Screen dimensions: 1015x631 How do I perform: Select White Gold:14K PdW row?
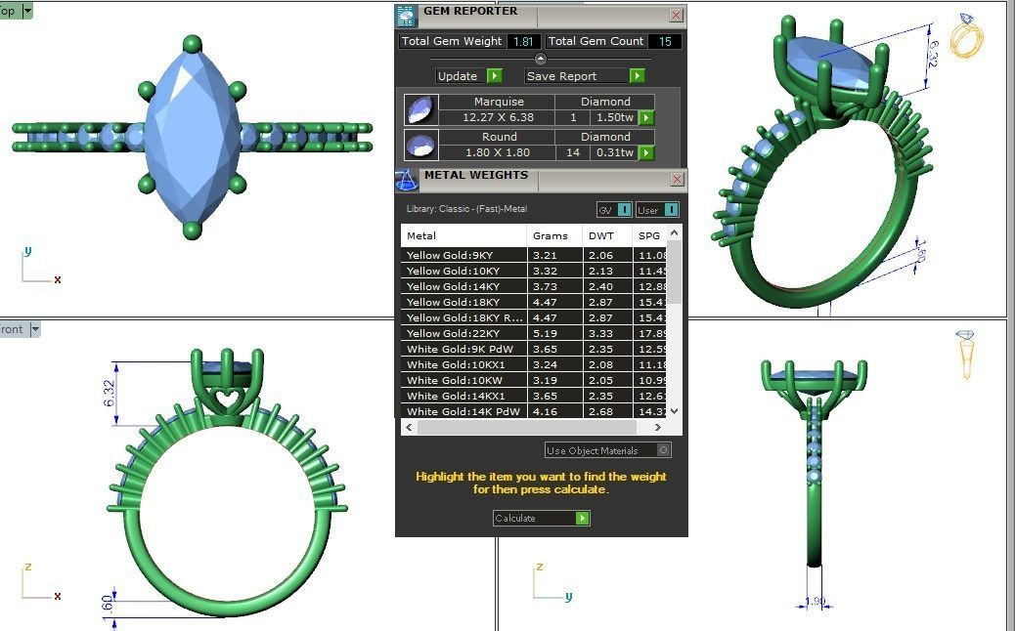pyautogui.click(x=533, y=411)
